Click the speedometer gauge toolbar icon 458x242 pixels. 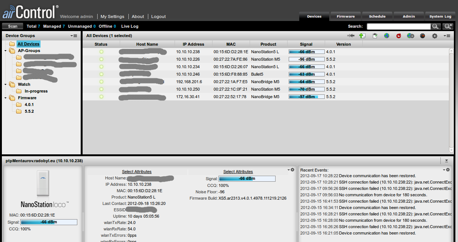click(422, 36)
